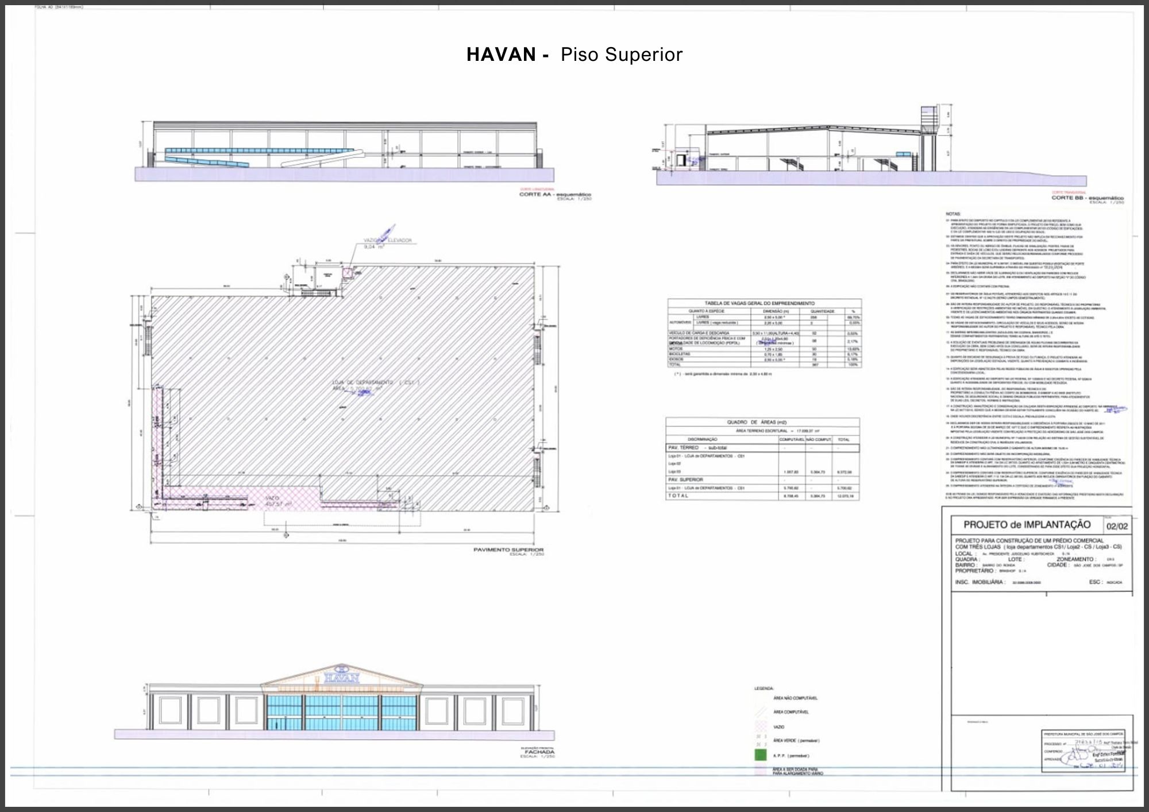Click the FACHADA elevation label

(539, 752)
